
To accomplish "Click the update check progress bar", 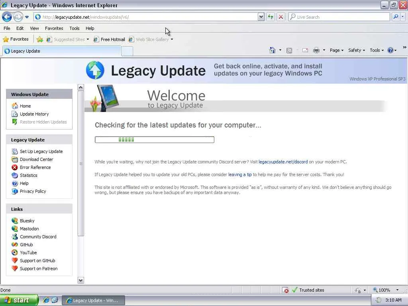I will tap(155, 140).
